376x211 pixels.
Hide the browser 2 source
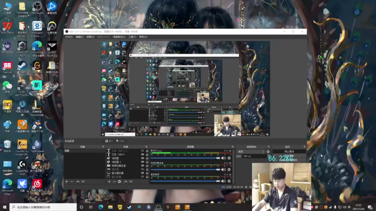[142, 162]
